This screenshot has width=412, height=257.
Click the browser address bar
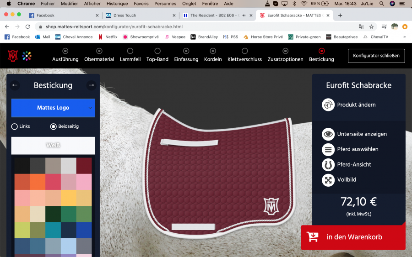[192, 26]
